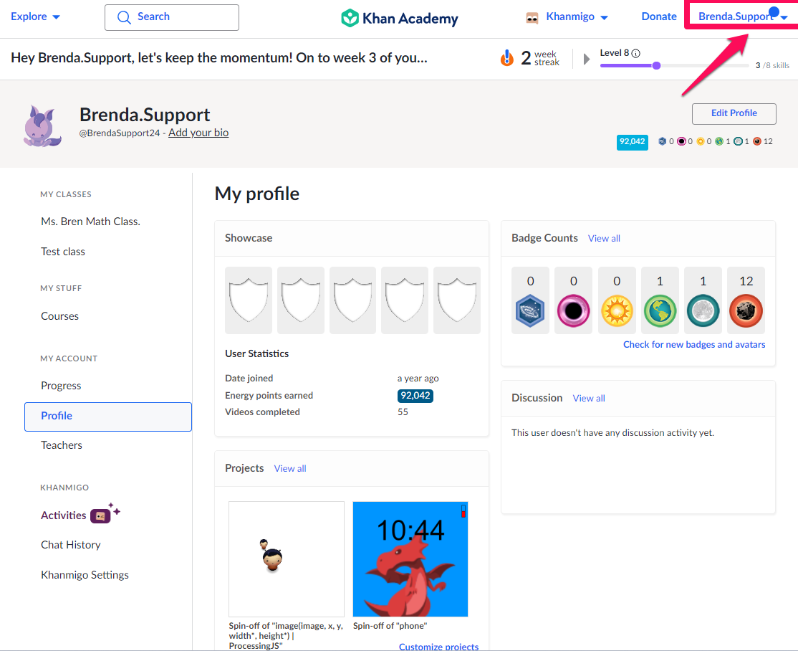Screen dimensions: 798x651
Task: Click small challenge patch icon in header
Action: coord(662,142)
